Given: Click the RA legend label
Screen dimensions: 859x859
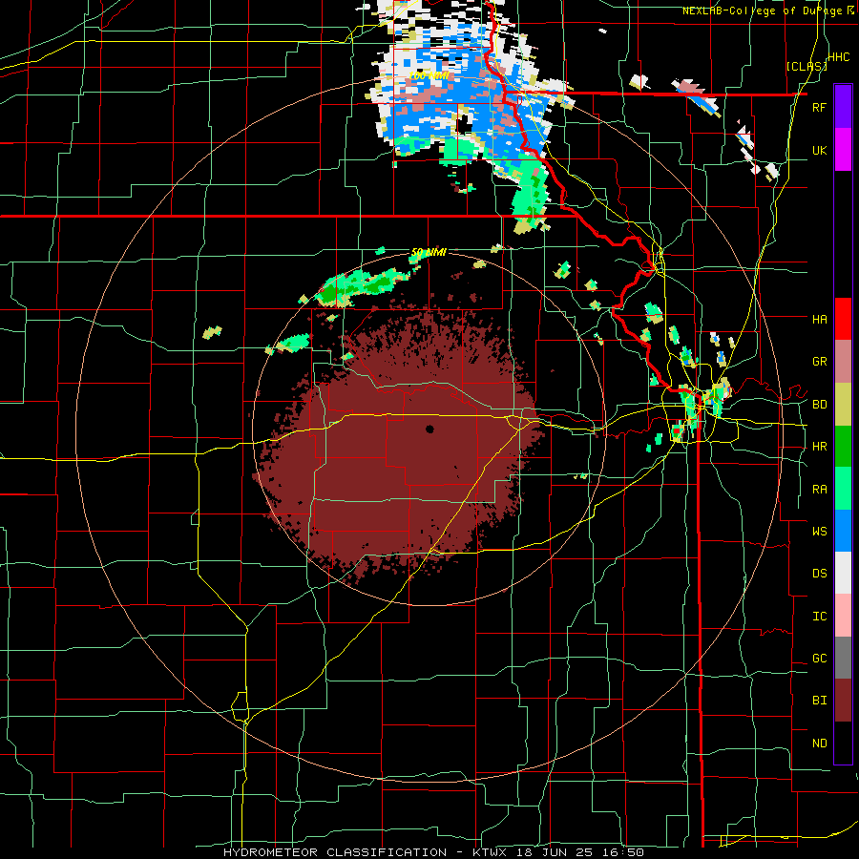Looking at the screenshot, I should (x=819, y=490).
